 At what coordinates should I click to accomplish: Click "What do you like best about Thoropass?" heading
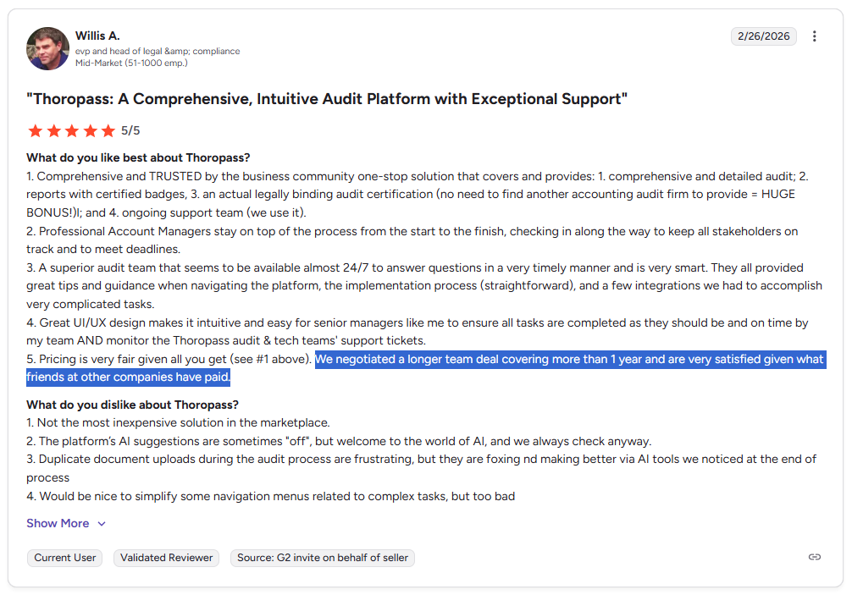coord(138,158)
